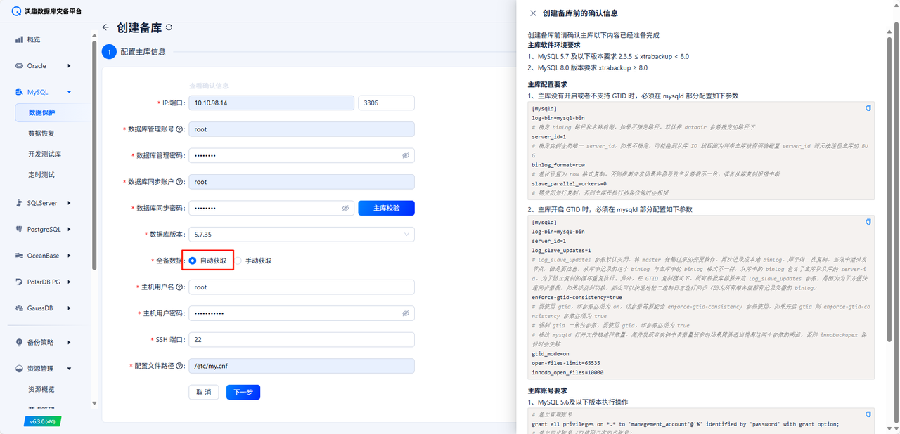Expand the PostgreSQL menu arrow
The image size is (900, 434).
69,230
